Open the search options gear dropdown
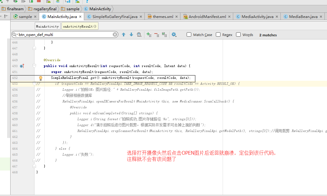The width and height of the screenshot is (327, 196). (x=174, y=34)
